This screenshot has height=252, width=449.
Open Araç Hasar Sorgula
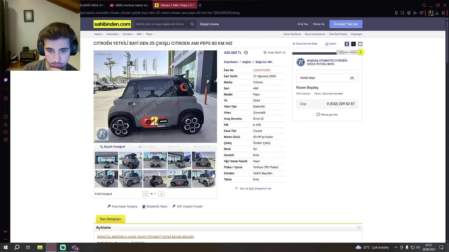[122, 206]
